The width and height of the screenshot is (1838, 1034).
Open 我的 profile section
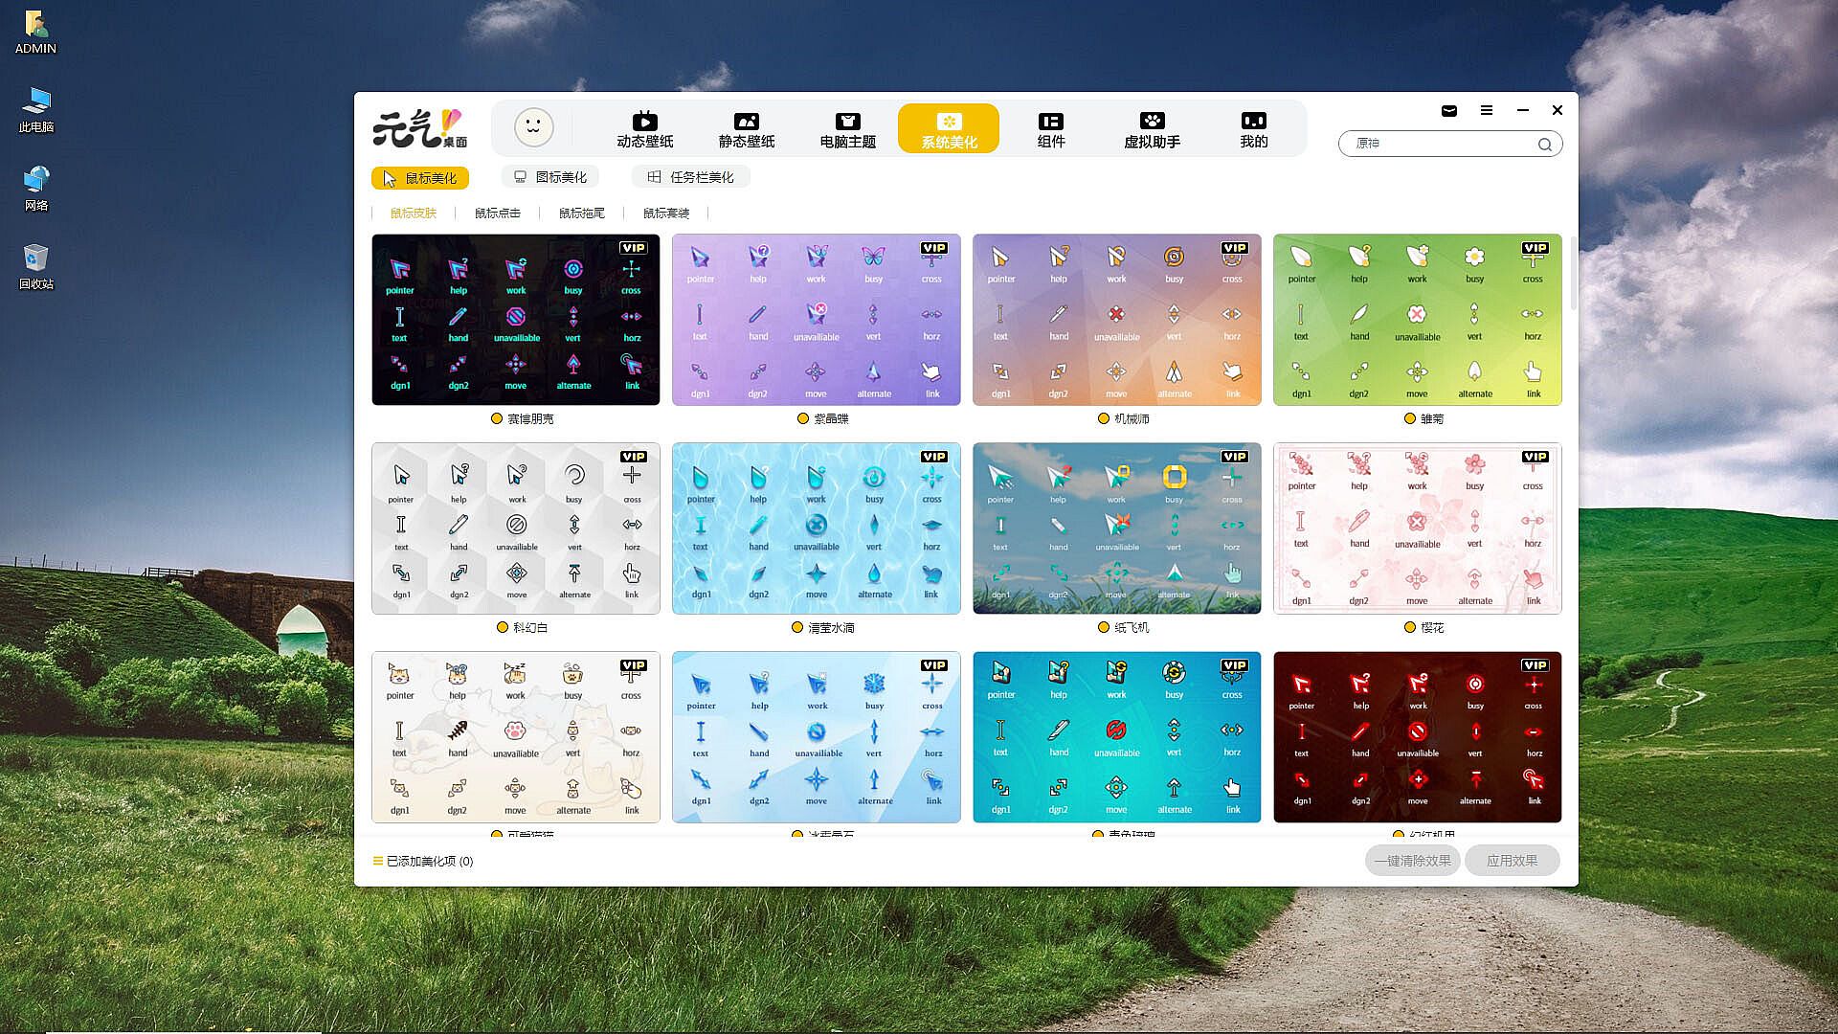1253,129
